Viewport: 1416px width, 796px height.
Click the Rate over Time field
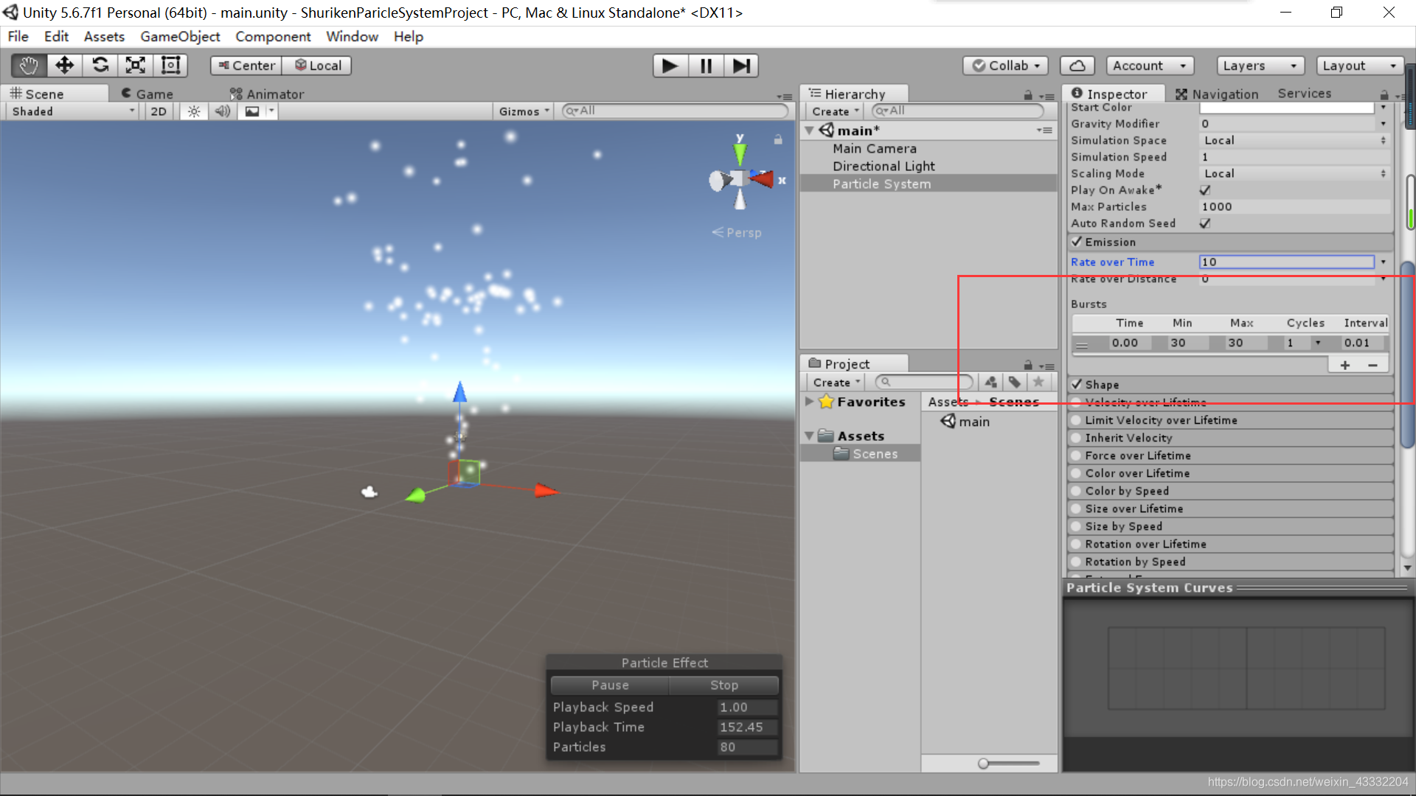click(1287, 262)
